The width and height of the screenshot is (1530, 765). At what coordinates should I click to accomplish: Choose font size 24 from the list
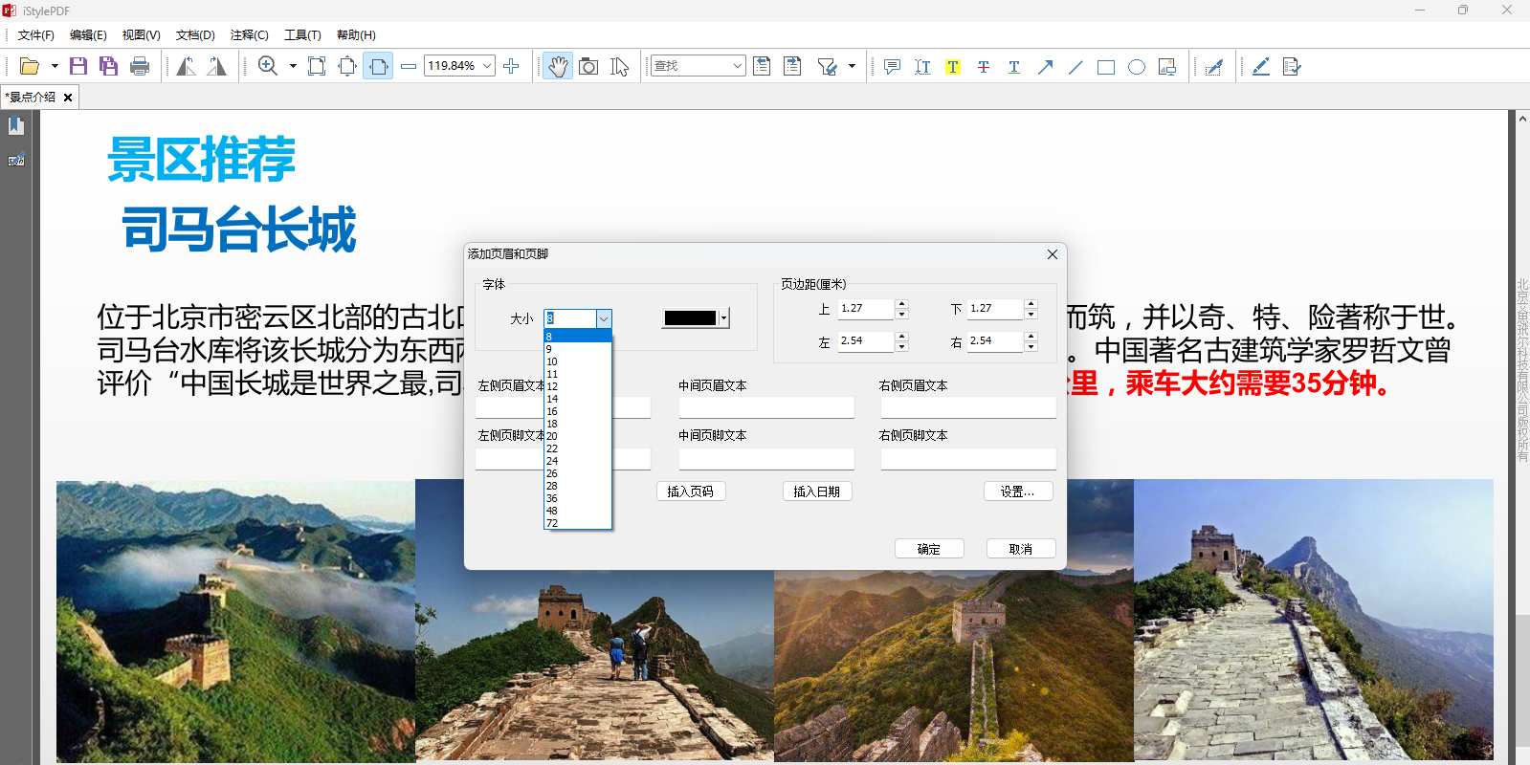(x=552, y=461)
